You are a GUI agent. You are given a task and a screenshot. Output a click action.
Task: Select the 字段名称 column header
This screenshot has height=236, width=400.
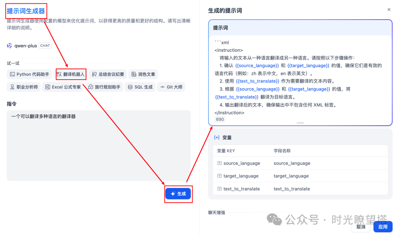point(282,151)
